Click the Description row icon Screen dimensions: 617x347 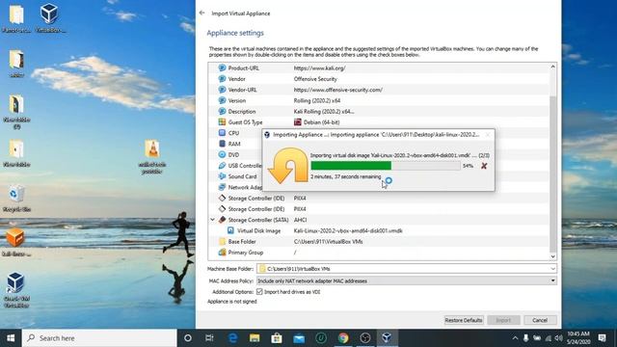222,112
